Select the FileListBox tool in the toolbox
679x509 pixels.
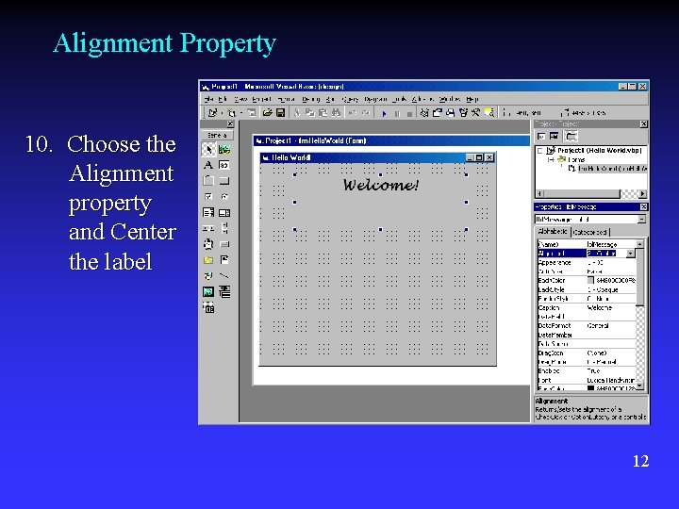(224, 260)
